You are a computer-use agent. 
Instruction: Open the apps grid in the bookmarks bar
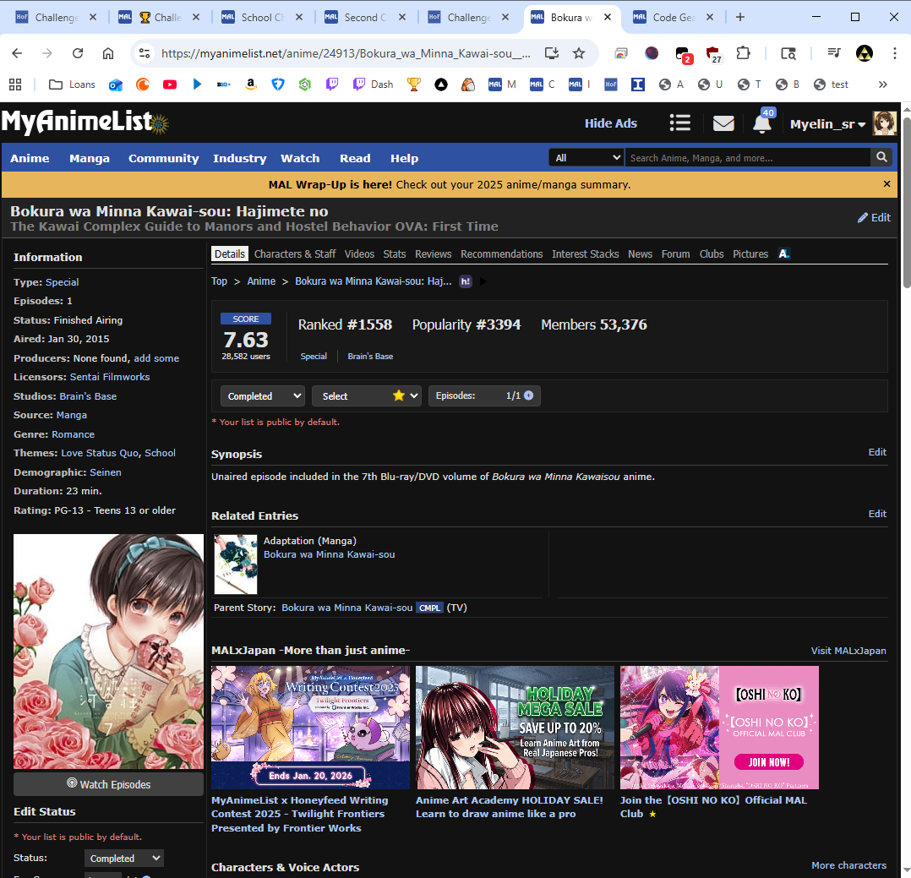click(x=15, y=85)
